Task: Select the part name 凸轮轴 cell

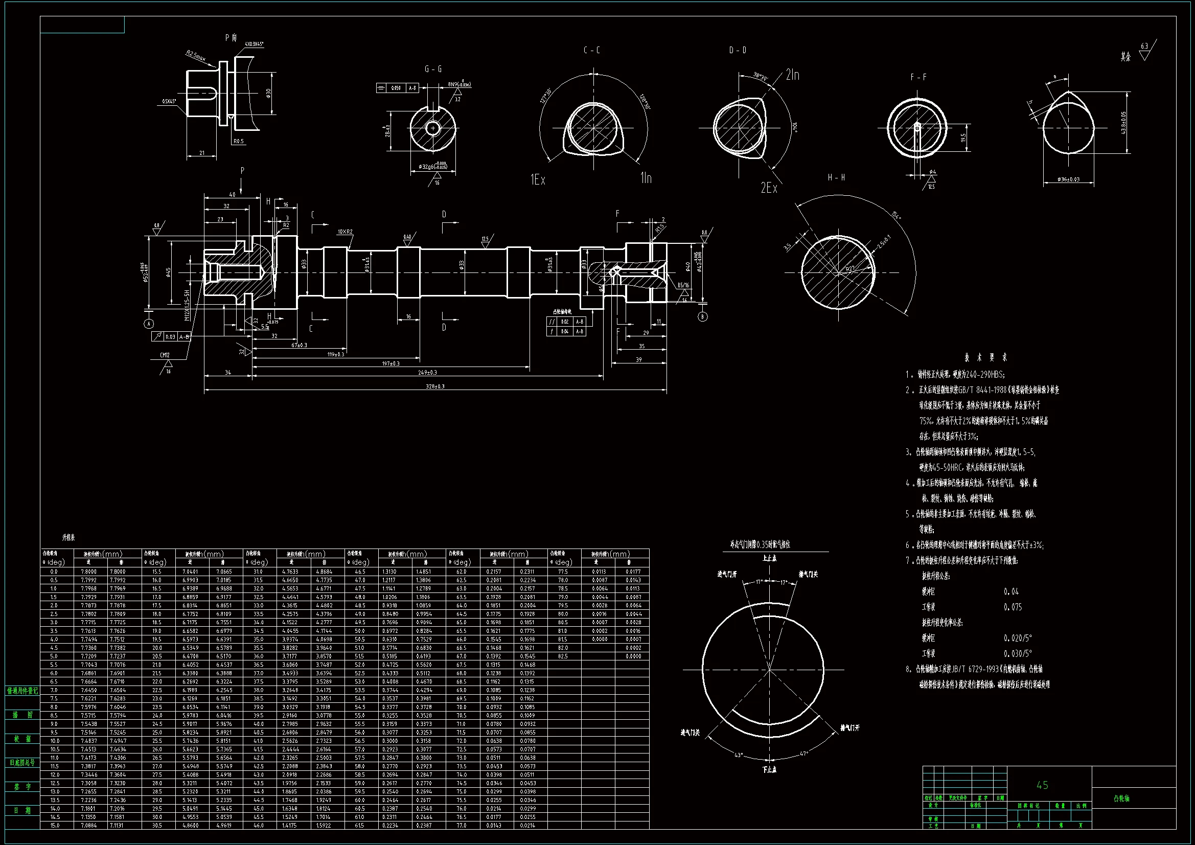Action: coord(1121,798)
